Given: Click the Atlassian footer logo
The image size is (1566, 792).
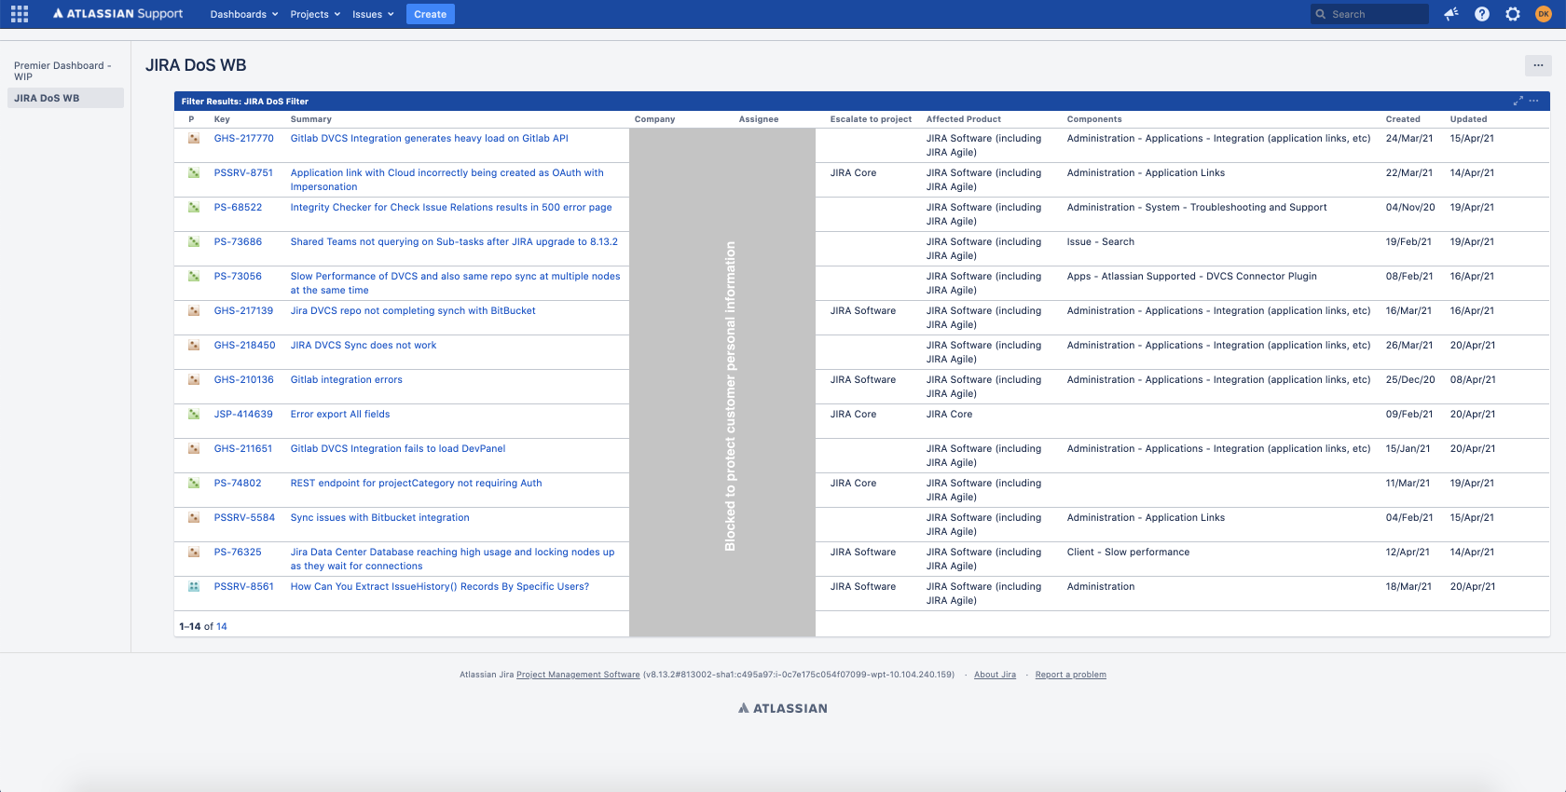Looking at the screenshot, I should coord(783,708).
